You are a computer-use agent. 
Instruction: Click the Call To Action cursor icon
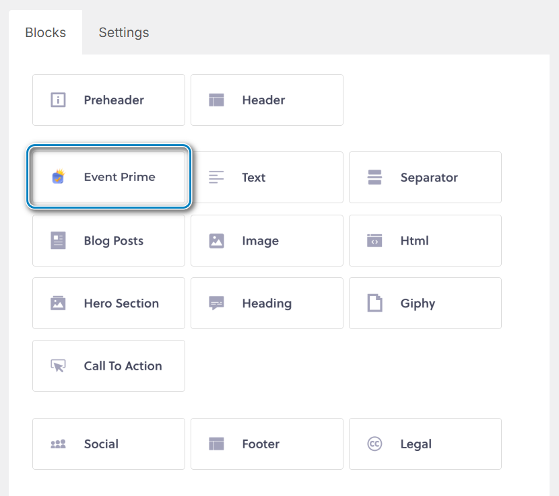coord(58,365)
